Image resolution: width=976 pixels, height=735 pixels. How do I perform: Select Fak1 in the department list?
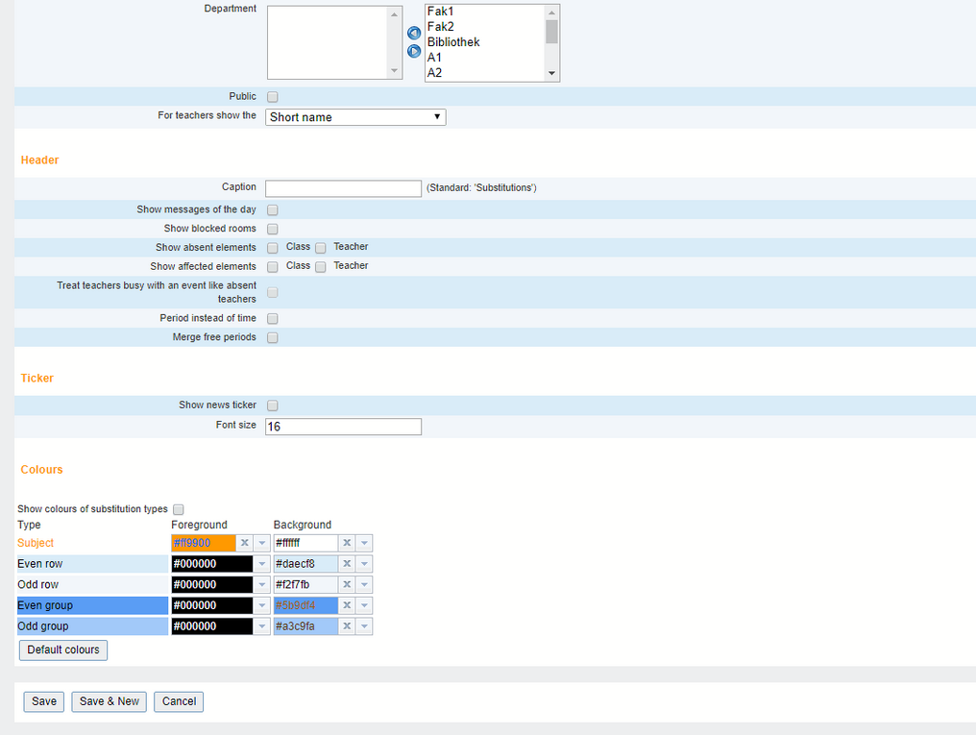coord(440,12)
